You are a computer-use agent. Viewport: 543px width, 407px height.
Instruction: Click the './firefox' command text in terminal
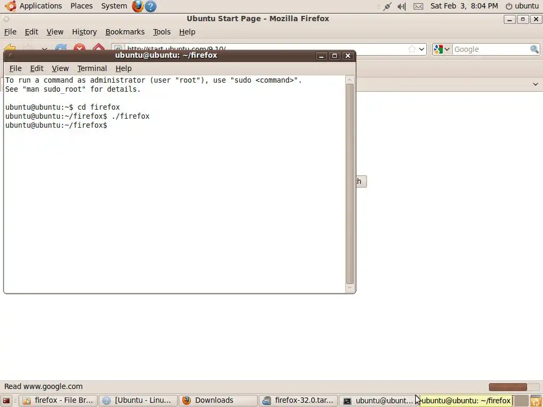point(130,116)
